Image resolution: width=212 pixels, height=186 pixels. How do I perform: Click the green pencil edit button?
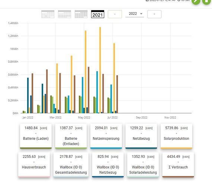[x=196, y=1]
